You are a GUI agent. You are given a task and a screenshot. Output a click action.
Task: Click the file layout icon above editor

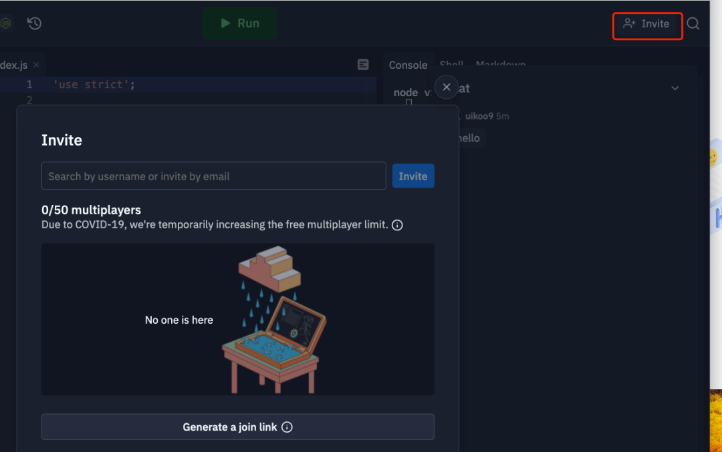point(363,65)
